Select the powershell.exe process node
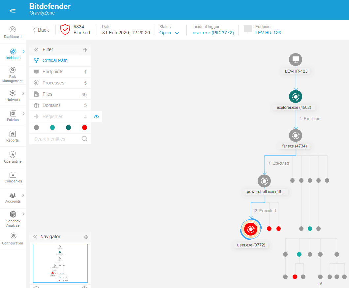This screenshot has width=349, height=288. coord(264,181)
